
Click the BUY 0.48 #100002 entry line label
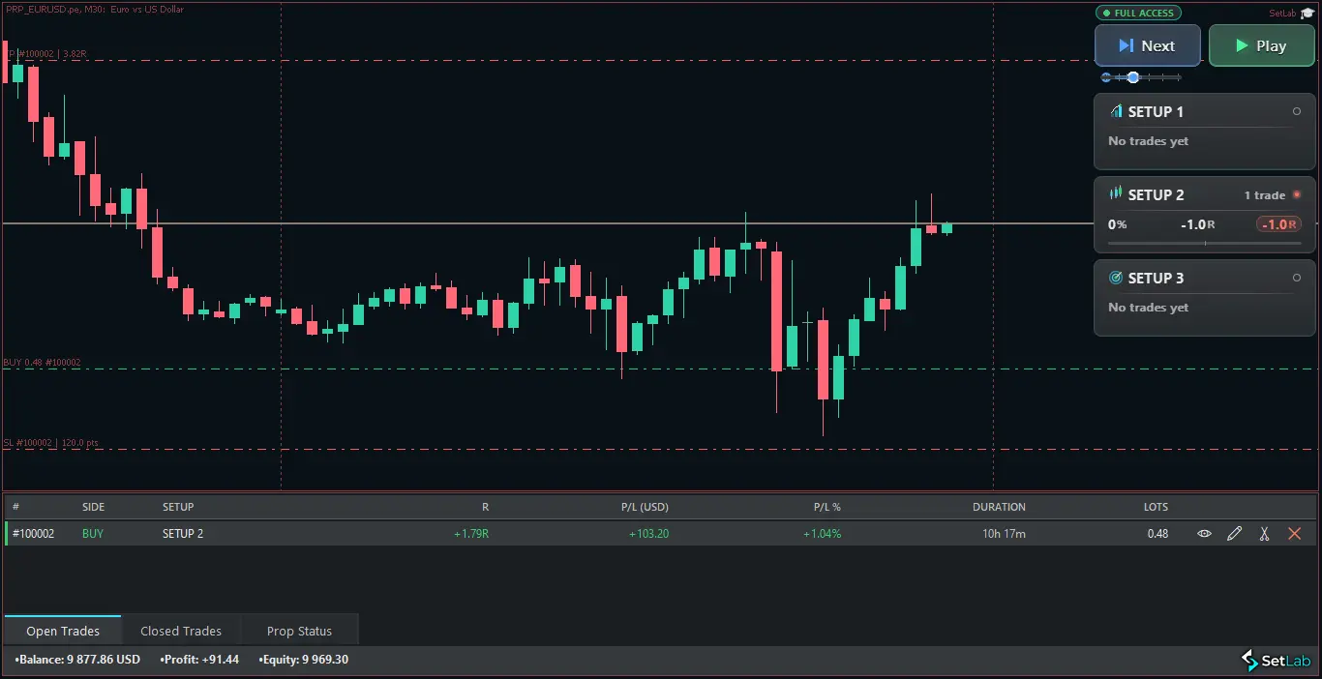(43, 363)
